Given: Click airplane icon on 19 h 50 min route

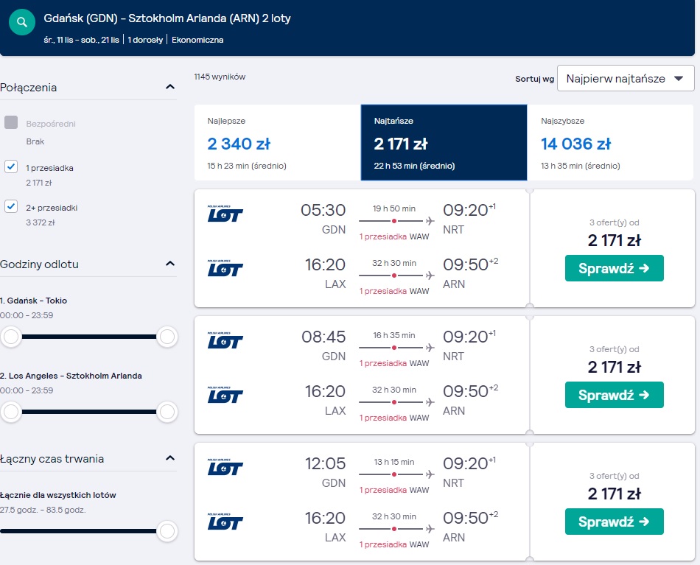Looking at the screenshot, I should pyautogui.click(x=430, y=221).
